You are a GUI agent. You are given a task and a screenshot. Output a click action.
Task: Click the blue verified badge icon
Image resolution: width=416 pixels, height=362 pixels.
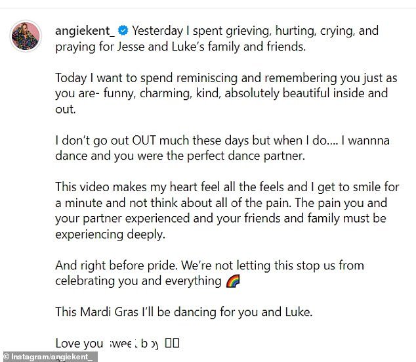[123, 30]
